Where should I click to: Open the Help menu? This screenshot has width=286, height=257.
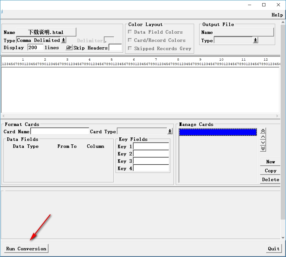[x=277, y=15]
